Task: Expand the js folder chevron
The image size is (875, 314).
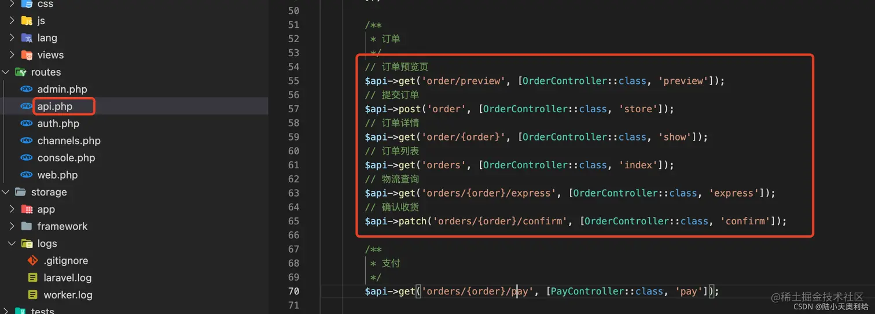Action: (12, 21)
